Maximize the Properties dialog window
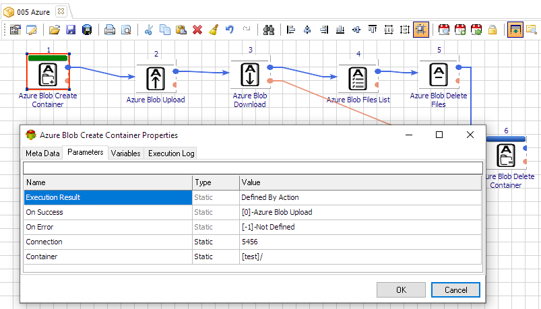541x309 pixels. 439,135
